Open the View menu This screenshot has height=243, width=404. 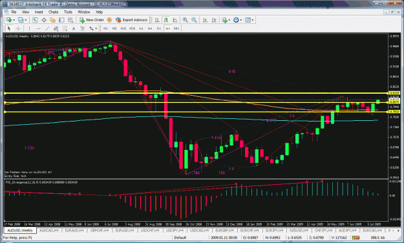pos(25,12)
